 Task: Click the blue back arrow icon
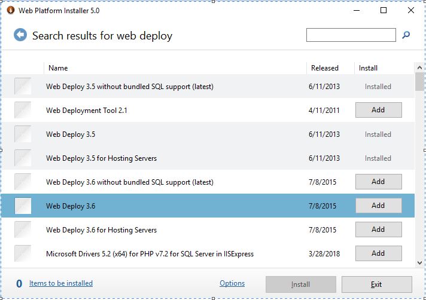coord(20,35)
